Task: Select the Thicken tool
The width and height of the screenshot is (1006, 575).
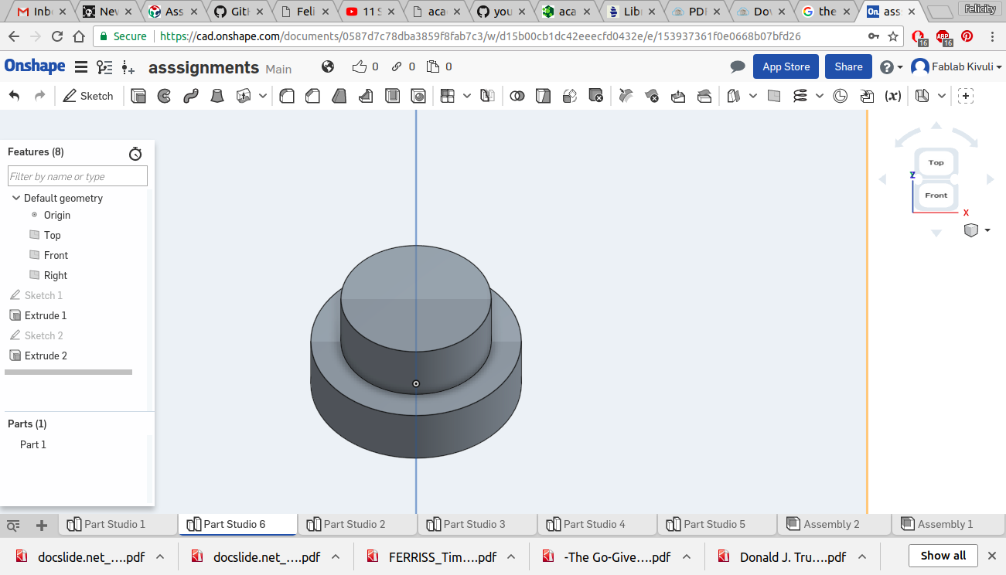Action: coord(244,96)
